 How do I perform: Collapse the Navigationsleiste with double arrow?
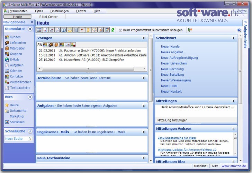tap(32, 22)
